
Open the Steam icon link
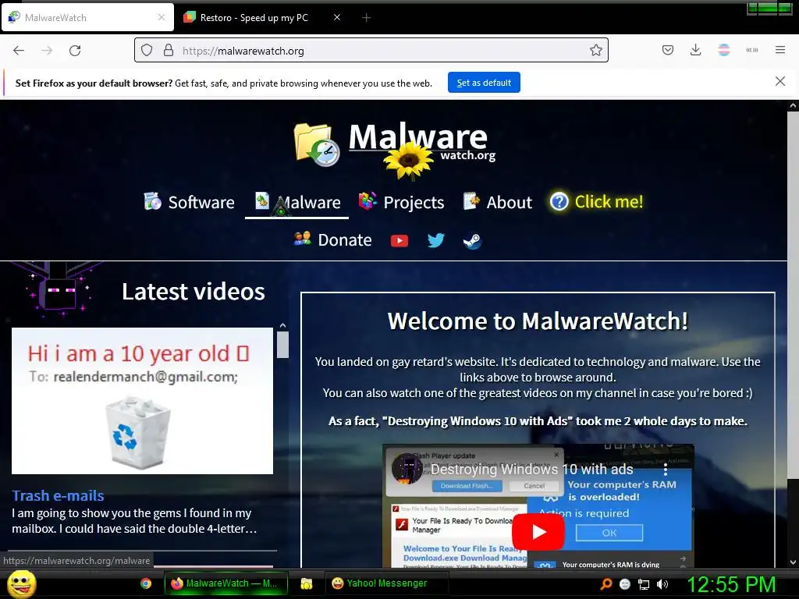[x=472, y=241]
